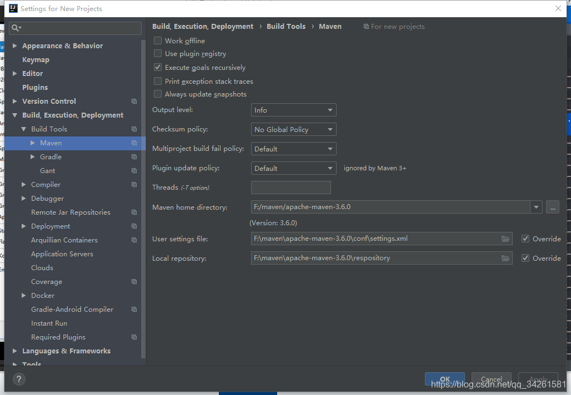Toggle Override for User settings file
Screen dimensions: 571x395
click(525, 239)
